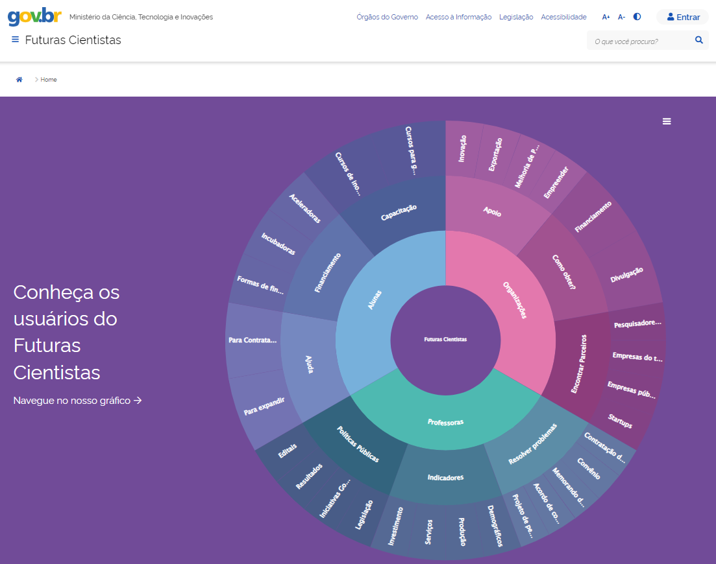The image size is (716, 564).
Task: Select the Contratação d... segment
Action: 604,448
